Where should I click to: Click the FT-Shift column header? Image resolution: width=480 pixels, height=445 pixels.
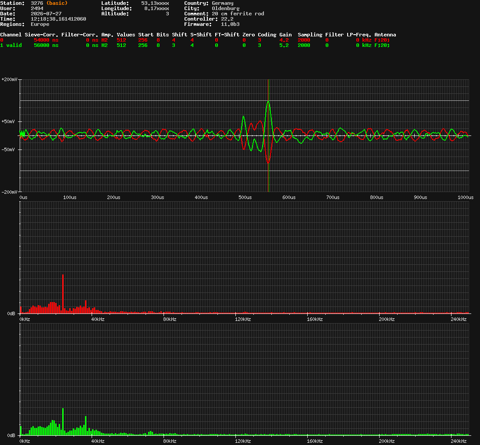227,35
